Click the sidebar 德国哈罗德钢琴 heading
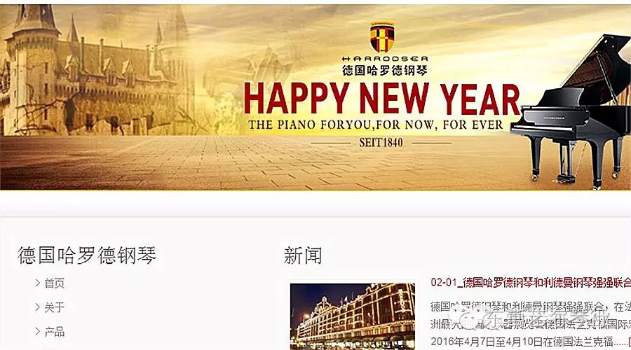 [87, 255]
